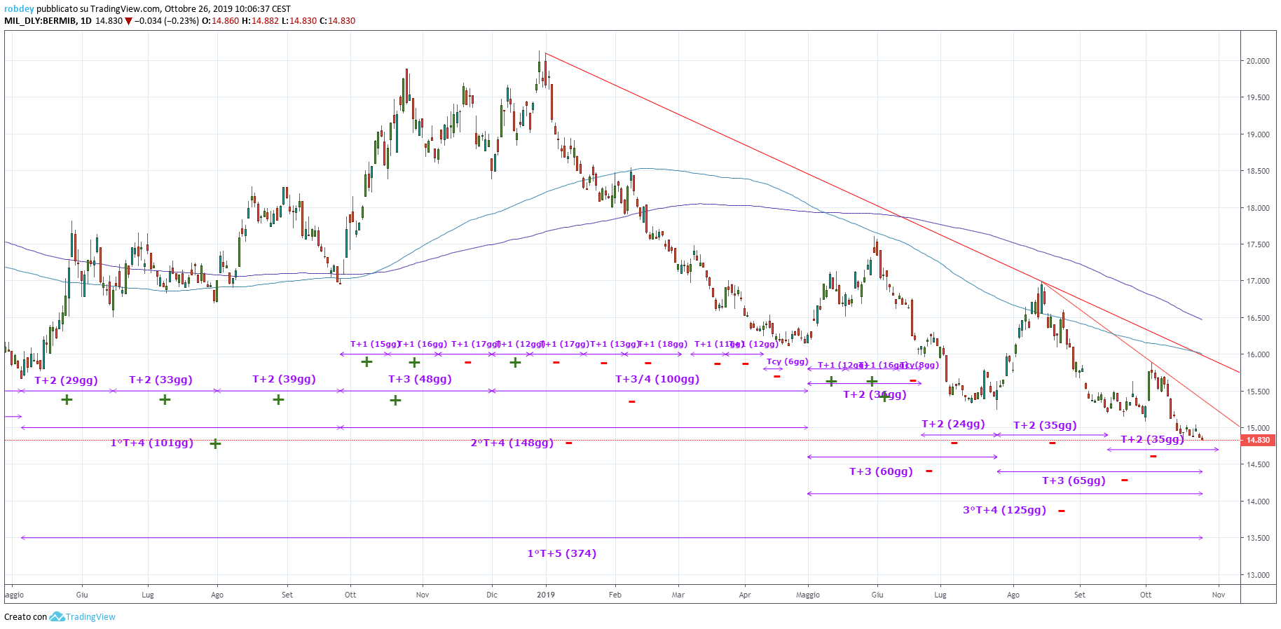This screenshot has width=1281, height=629.
Task: Click the red down-triangle change indicator
Action: [x=128, y=21]
